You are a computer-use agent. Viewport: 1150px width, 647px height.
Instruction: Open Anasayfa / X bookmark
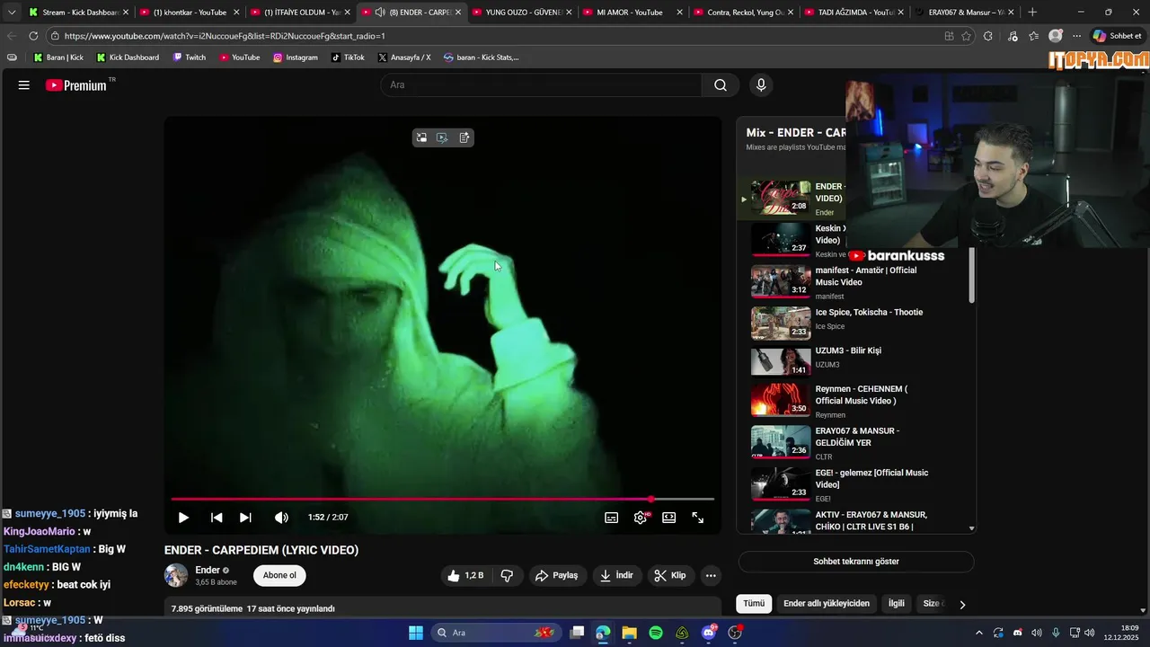tap(404, 58)
